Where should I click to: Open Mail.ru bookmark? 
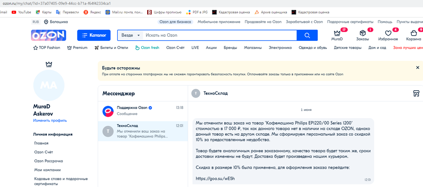point(124,12)
